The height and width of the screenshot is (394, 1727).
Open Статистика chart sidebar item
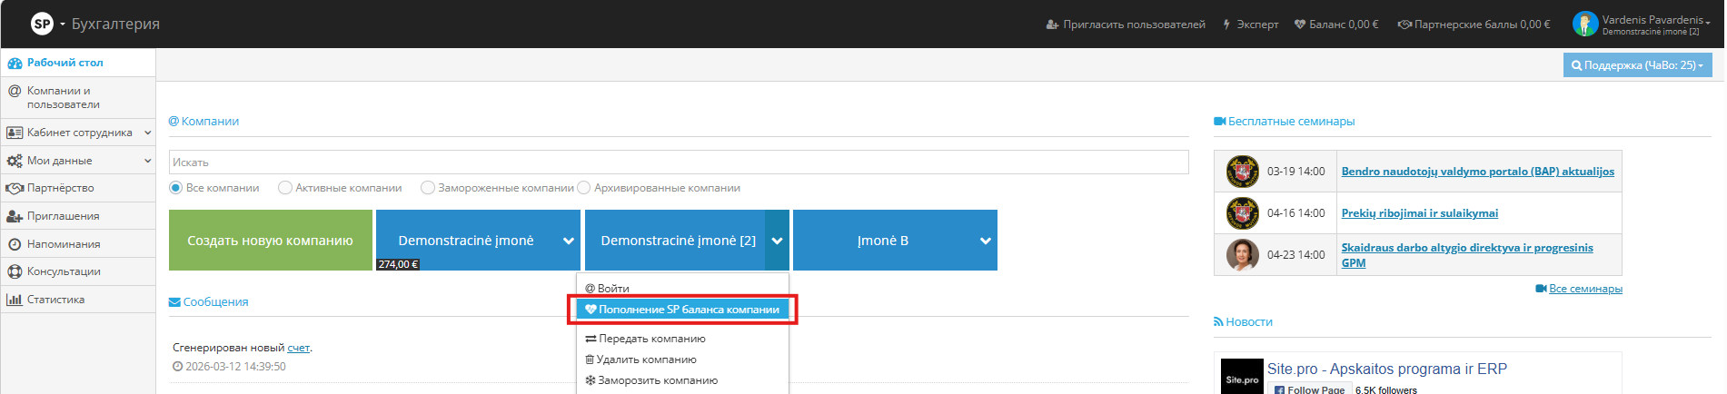[55, 300]
